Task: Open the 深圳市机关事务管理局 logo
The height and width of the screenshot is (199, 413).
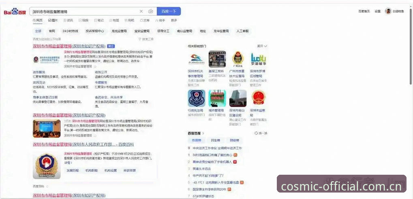Action: pos(196,59)
